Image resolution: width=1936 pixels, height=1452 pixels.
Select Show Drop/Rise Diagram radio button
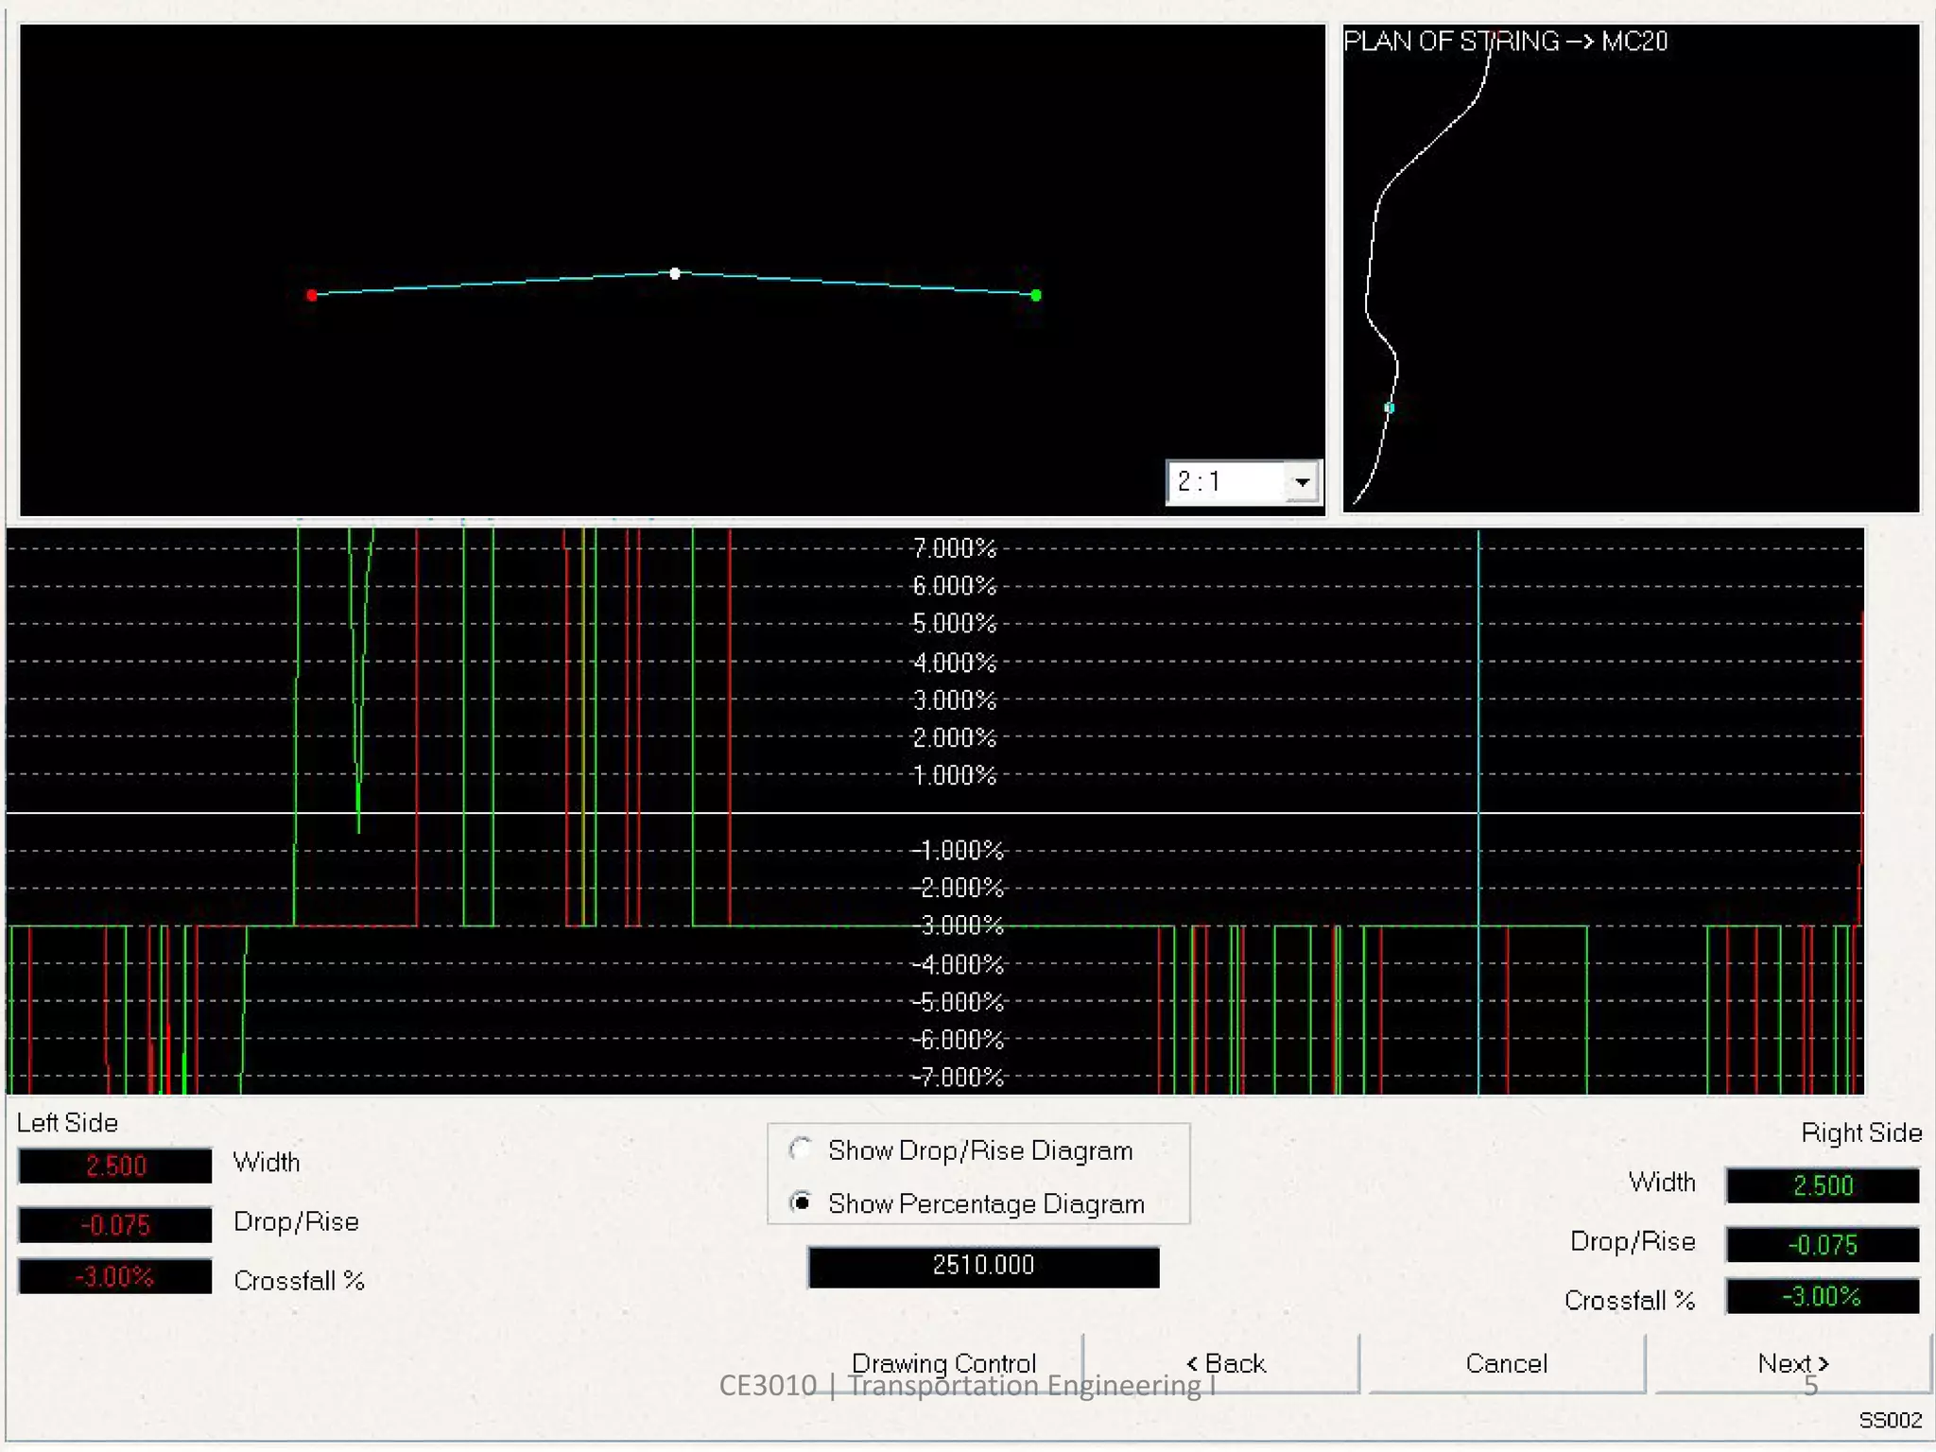[802, 1150]
